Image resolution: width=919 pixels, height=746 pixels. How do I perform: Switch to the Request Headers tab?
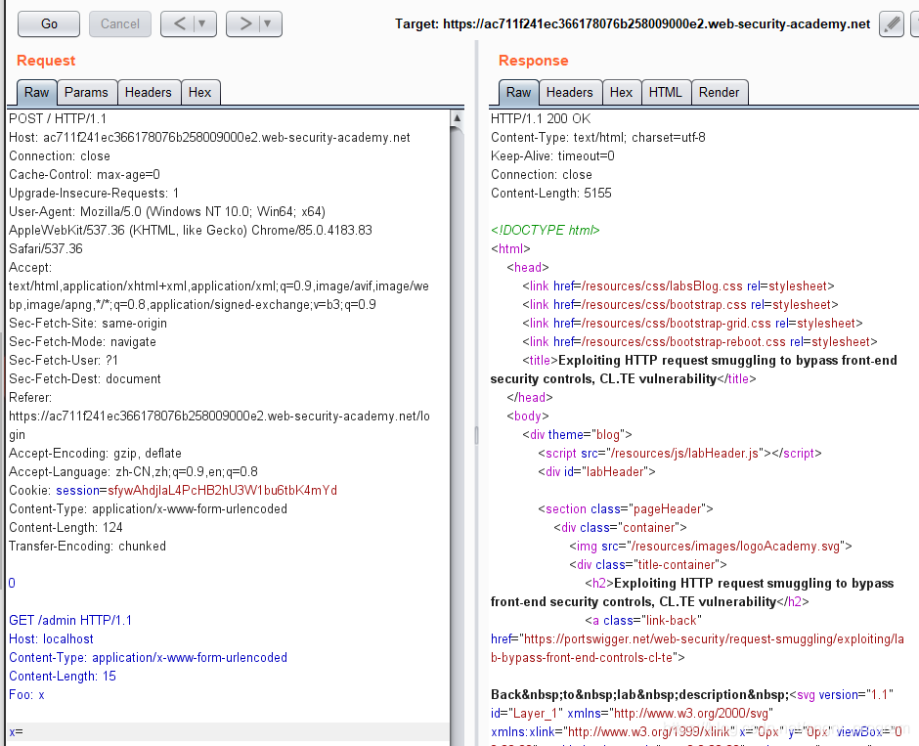coord(149,93)
